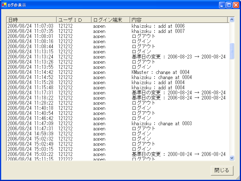The width and height of the screenshot is (241, 181).
Task: Click the ユーザＩＤ column header
Action: coord(74,20)
